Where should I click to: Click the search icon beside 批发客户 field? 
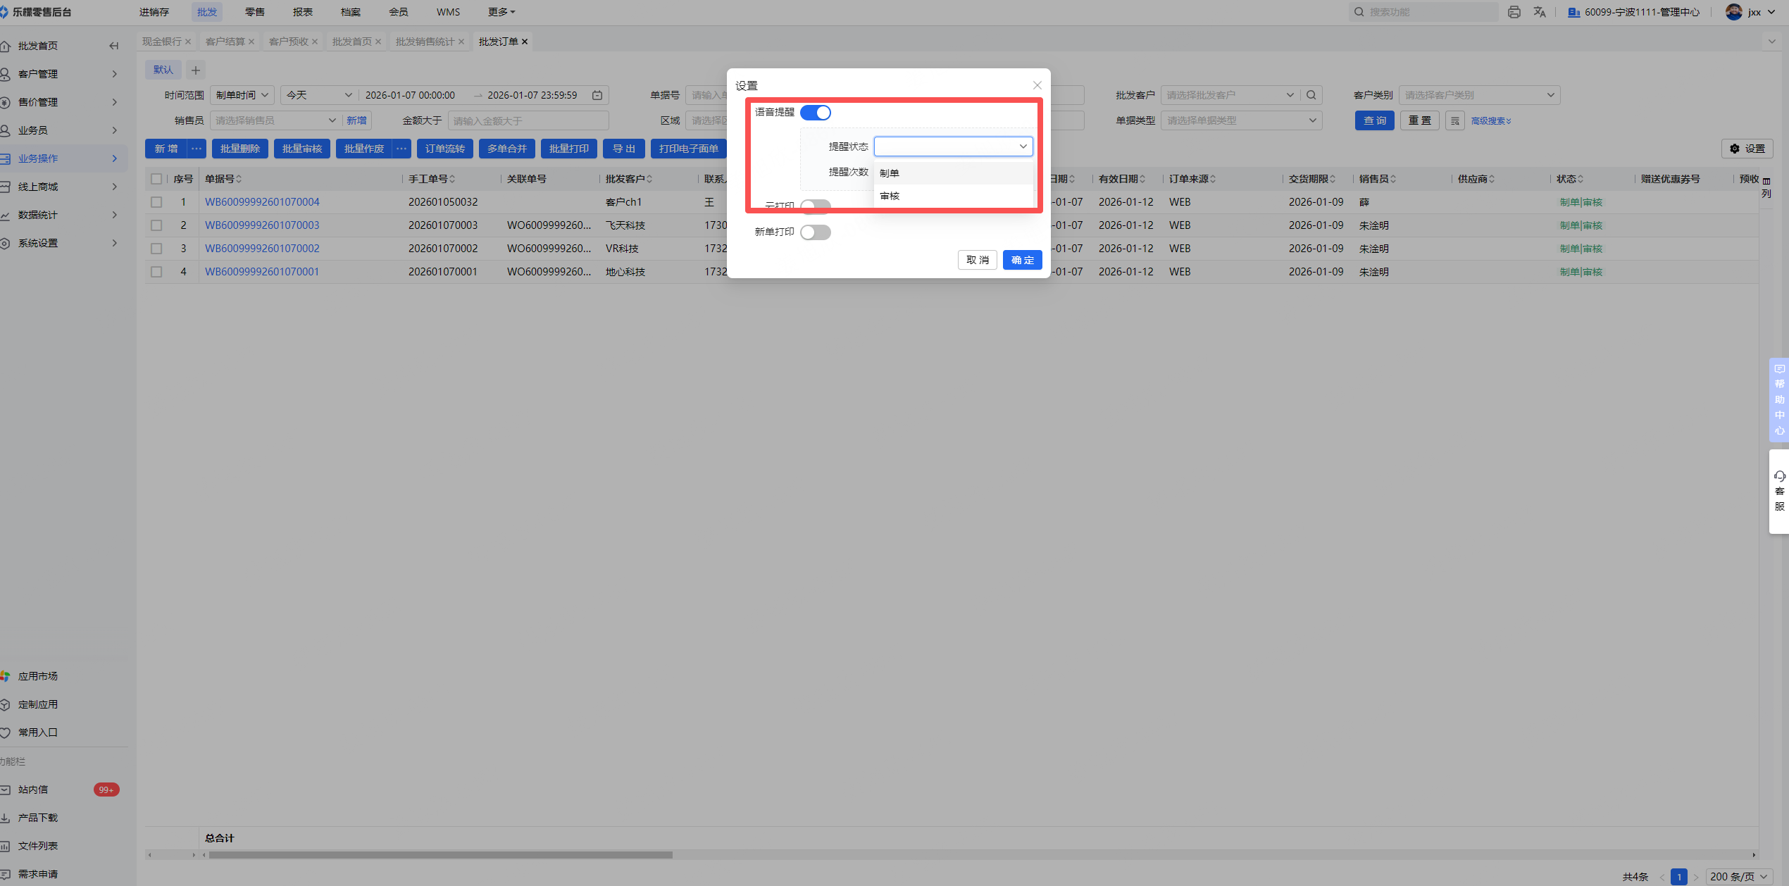pos(1311,95)
